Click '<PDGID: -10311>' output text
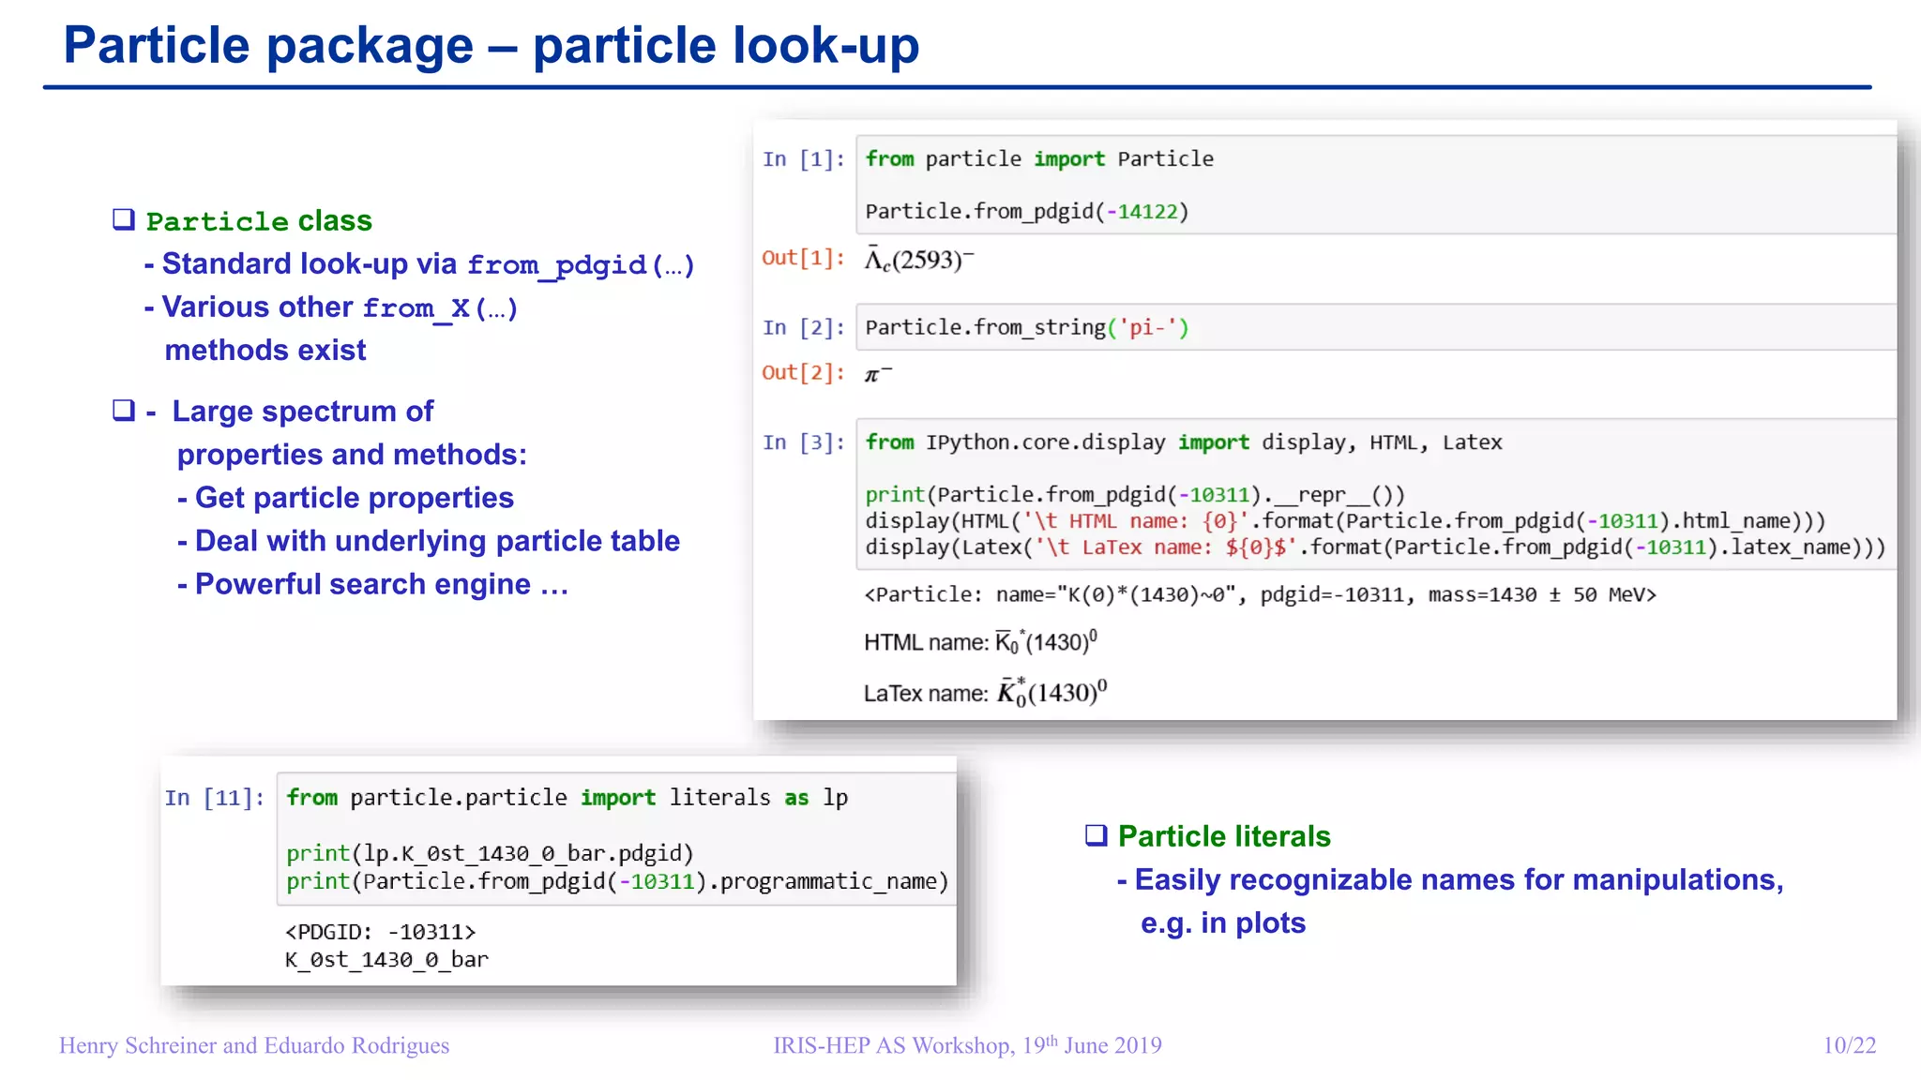 click(381, 932)
